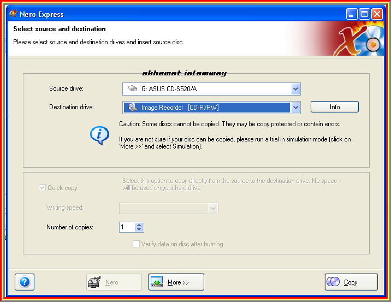Viewport: 391px width, 302px height.
Task: Maximize the Nero Express window
Action: coord(364,14)
